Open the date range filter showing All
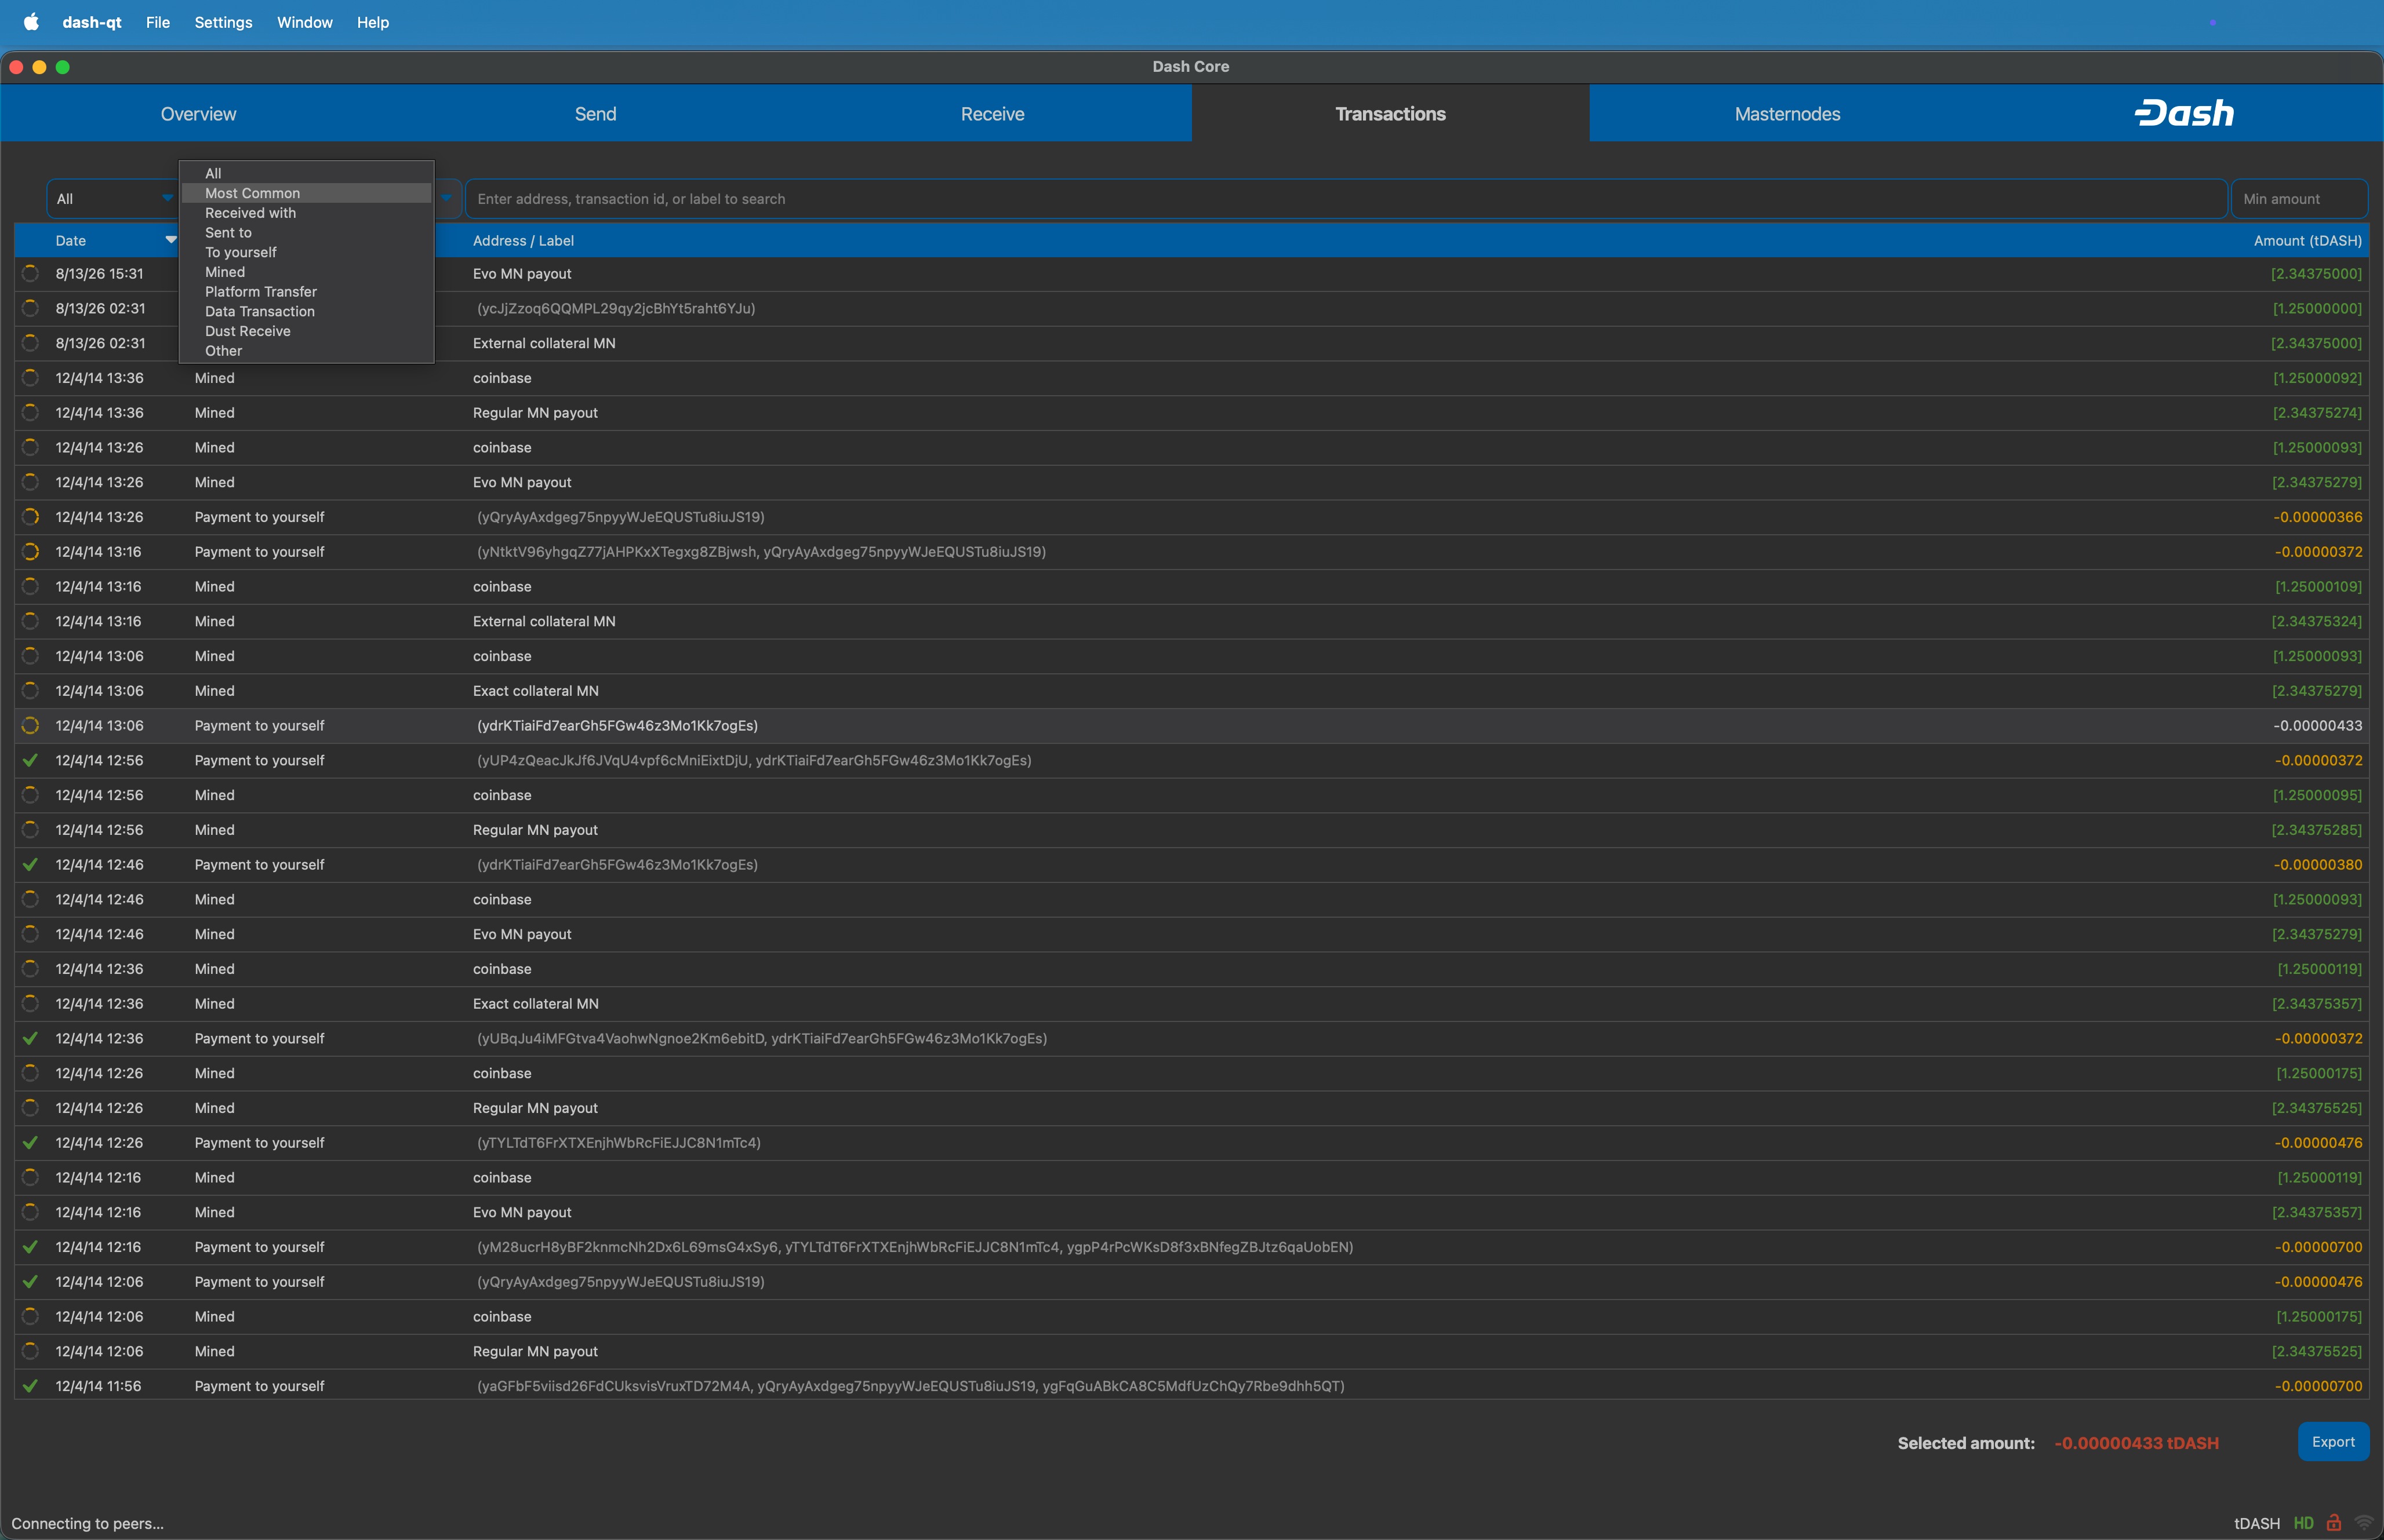 (113, 199)
